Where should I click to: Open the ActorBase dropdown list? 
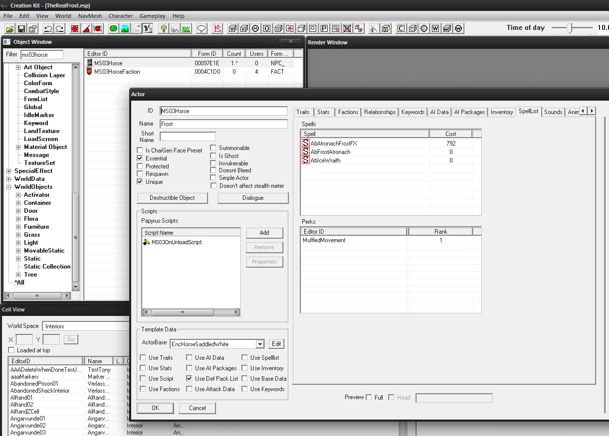[x=259, y=344]
